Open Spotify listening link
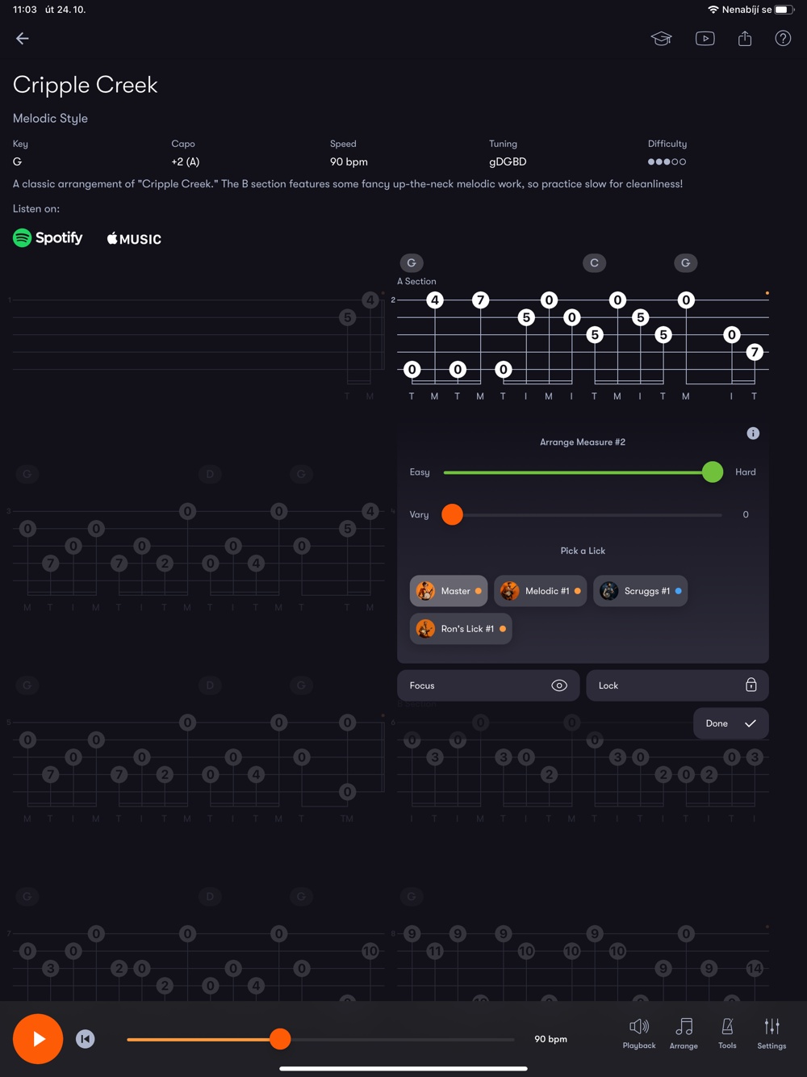 click(x=48, y=237)
